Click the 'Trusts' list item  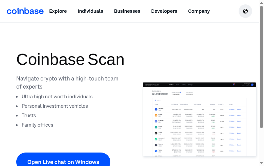coord(29,115)
